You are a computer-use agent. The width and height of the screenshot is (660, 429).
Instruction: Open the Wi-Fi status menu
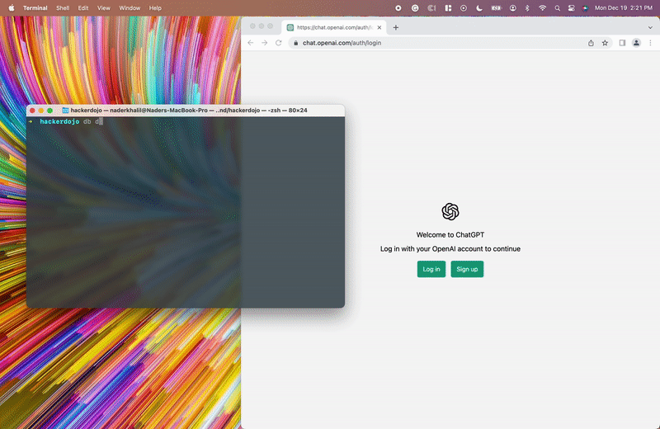(x=542, y=7)
